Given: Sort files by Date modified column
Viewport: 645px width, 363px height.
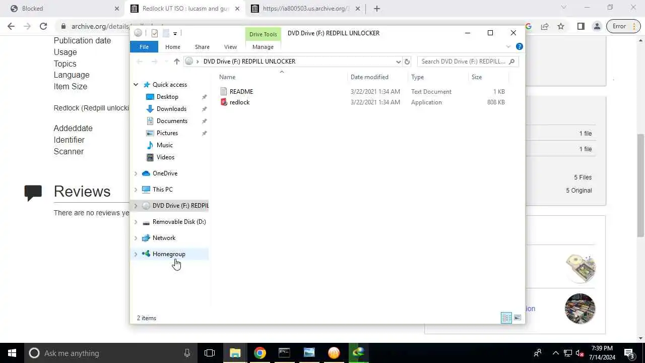Looking at the screenshot, I should pyautogui.click(x=369, y=77).
